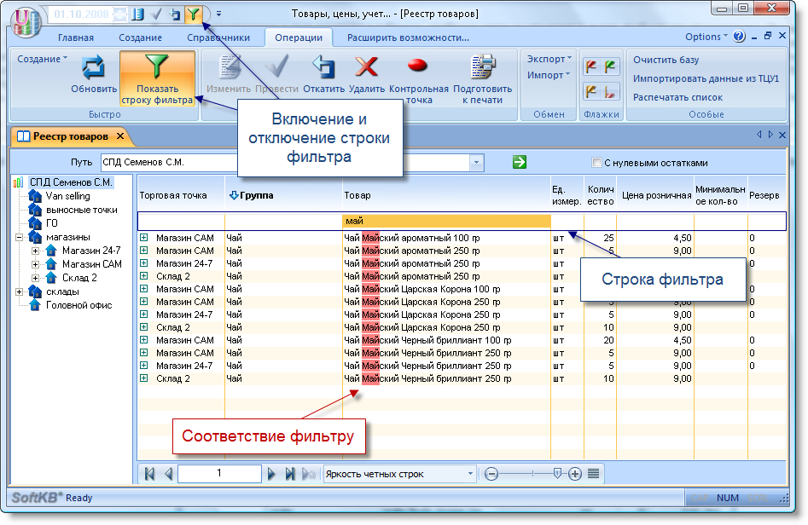The height and width of the screenshot is (525, 808).
Task: Click the zoom out minus icon
Action: pos(491,474)
